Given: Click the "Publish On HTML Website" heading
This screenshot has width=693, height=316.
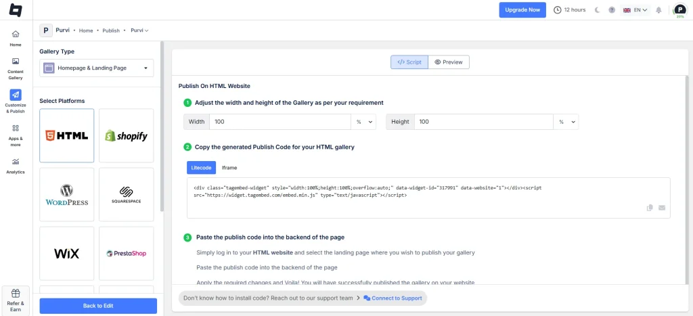Looking at the screenshot, I should (215, 86).
